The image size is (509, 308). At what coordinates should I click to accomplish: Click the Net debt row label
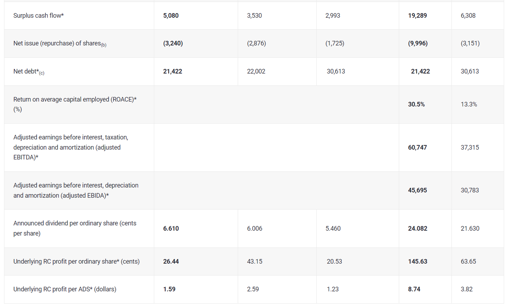[29, 72]
